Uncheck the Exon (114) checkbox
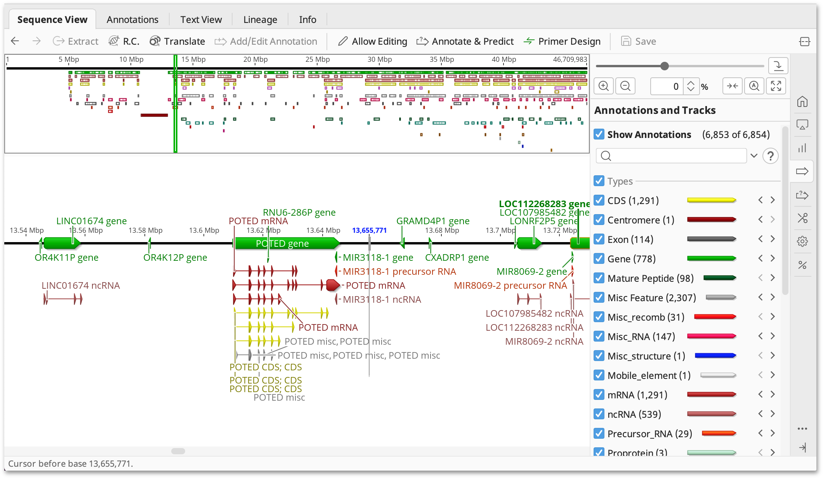 pyautogui.click(x=599, y=239)
